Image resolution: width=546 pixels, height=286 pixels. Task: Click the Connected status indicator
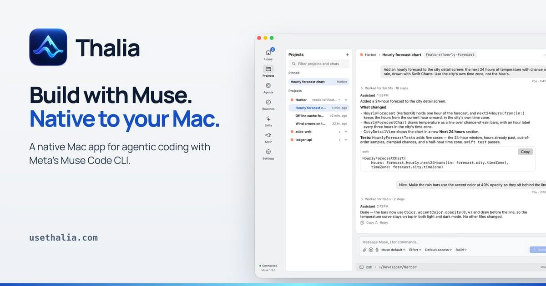pos(268,266)
